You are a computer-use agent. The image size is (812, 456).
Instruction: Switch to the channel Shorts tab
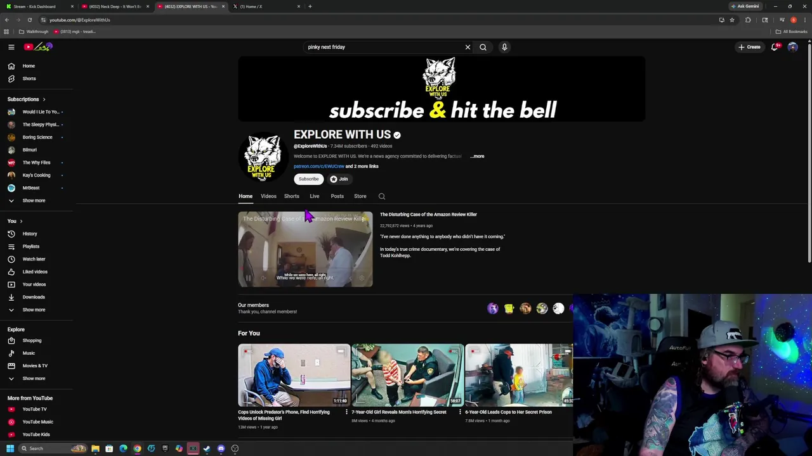coord(291,196)
